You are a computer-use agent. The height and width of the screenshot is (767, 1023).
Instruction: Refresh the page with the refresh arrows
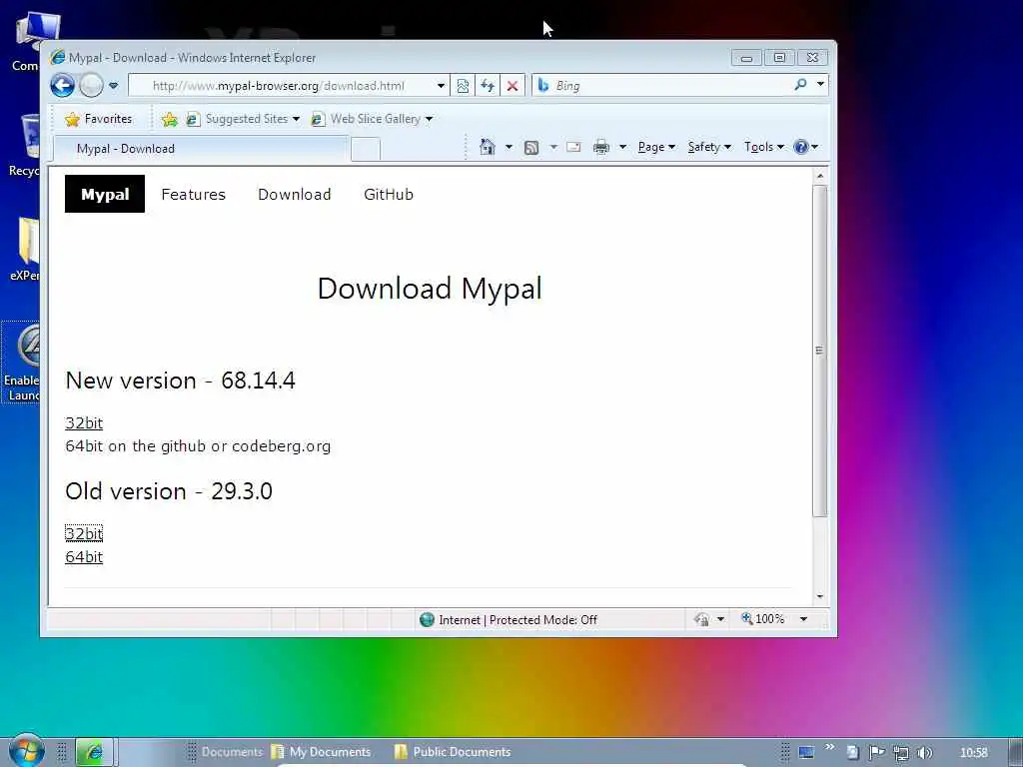pyautogui.click(x=488, y=86)
